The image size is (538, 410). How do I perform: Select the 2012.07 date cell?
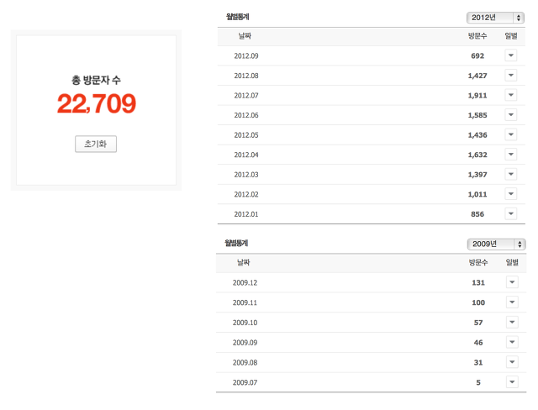tap(246, 96)
